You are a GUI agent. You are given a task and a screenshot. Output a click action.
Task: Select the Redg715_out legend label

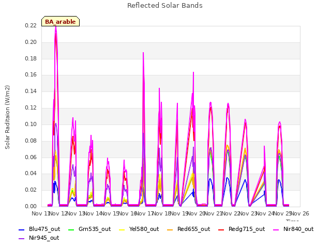click(x=247, y=229)
